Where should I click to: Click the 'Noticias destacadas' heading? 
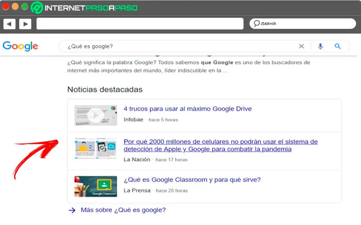coord(105,89)
